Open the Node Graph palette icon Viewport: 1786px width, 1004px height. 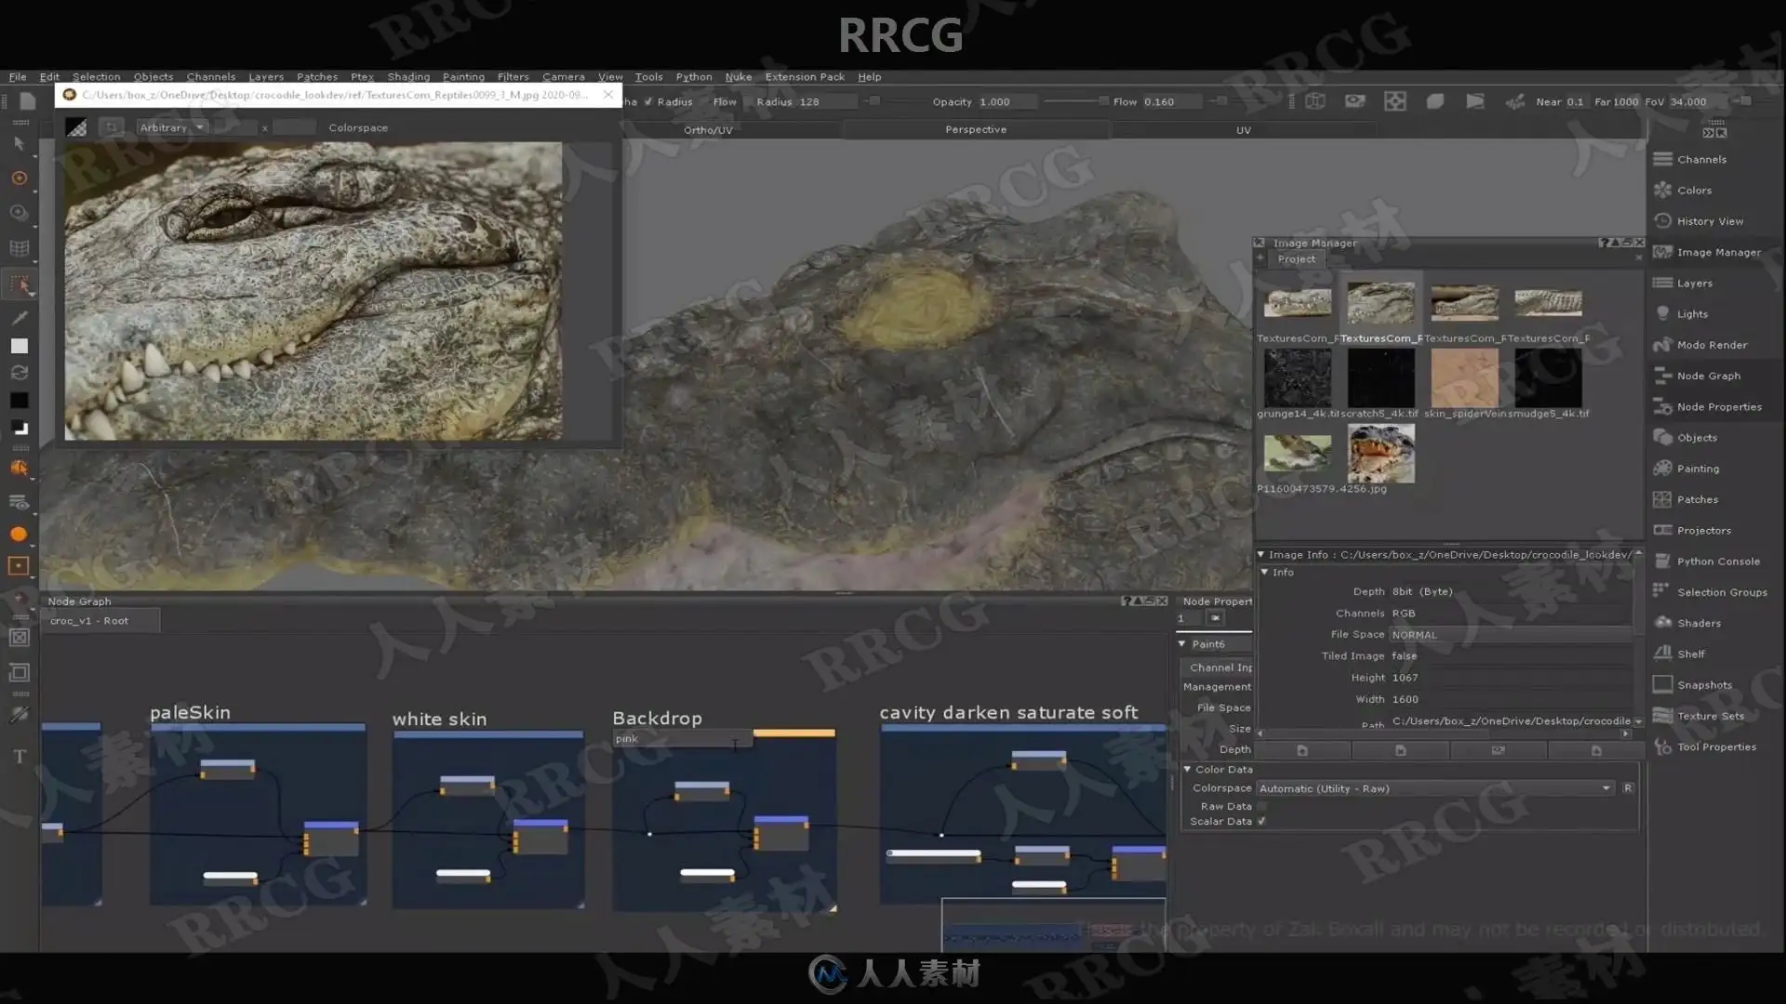pos(1663,376)
